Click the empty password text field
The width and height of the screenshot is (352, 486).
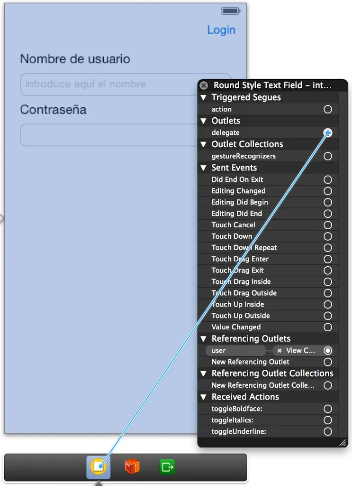tap(109, 135)
